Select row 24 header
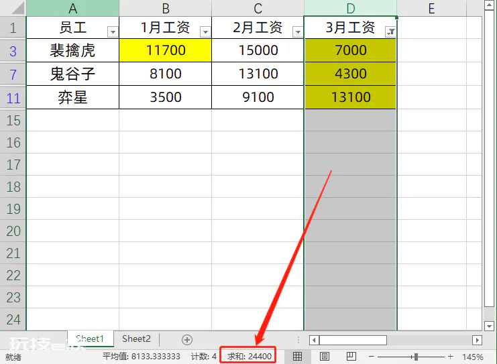Image resolution: width=497 pixels, height=364 pixels. [x=13, y=319]
